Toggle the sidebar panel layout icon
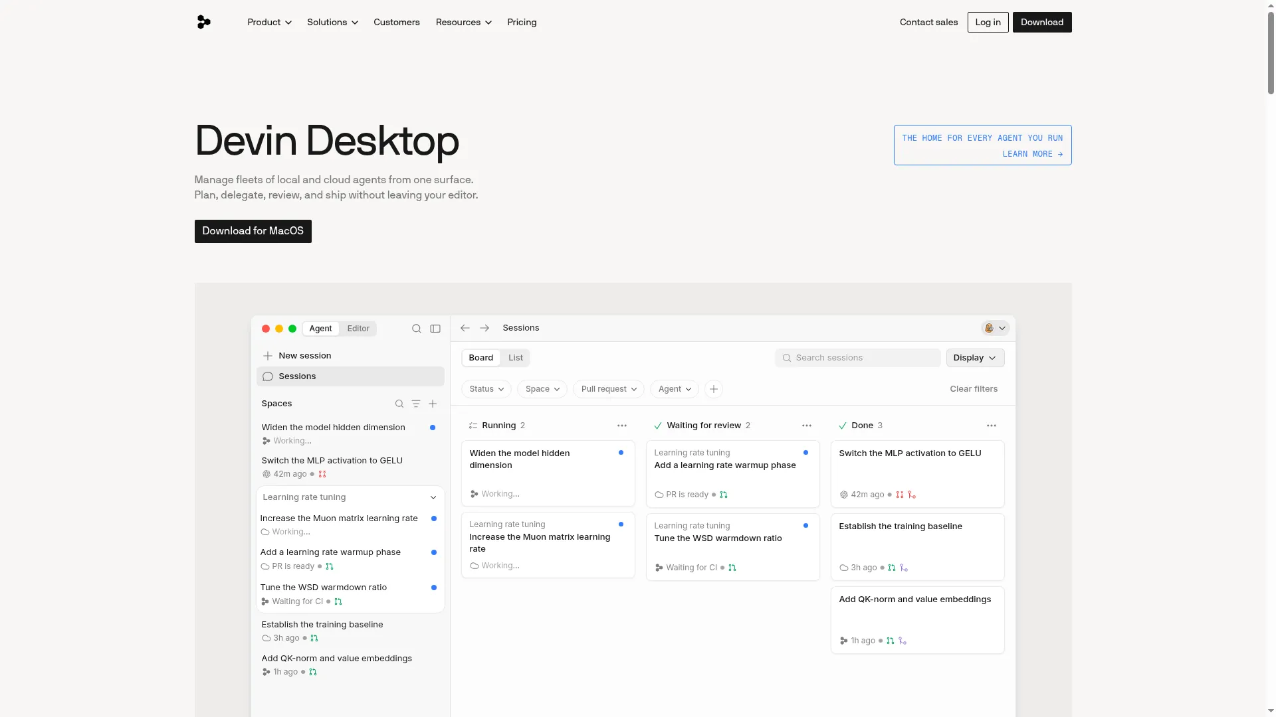The width and height of the screenshot is (1276, 717). click(x=435, y=329)
